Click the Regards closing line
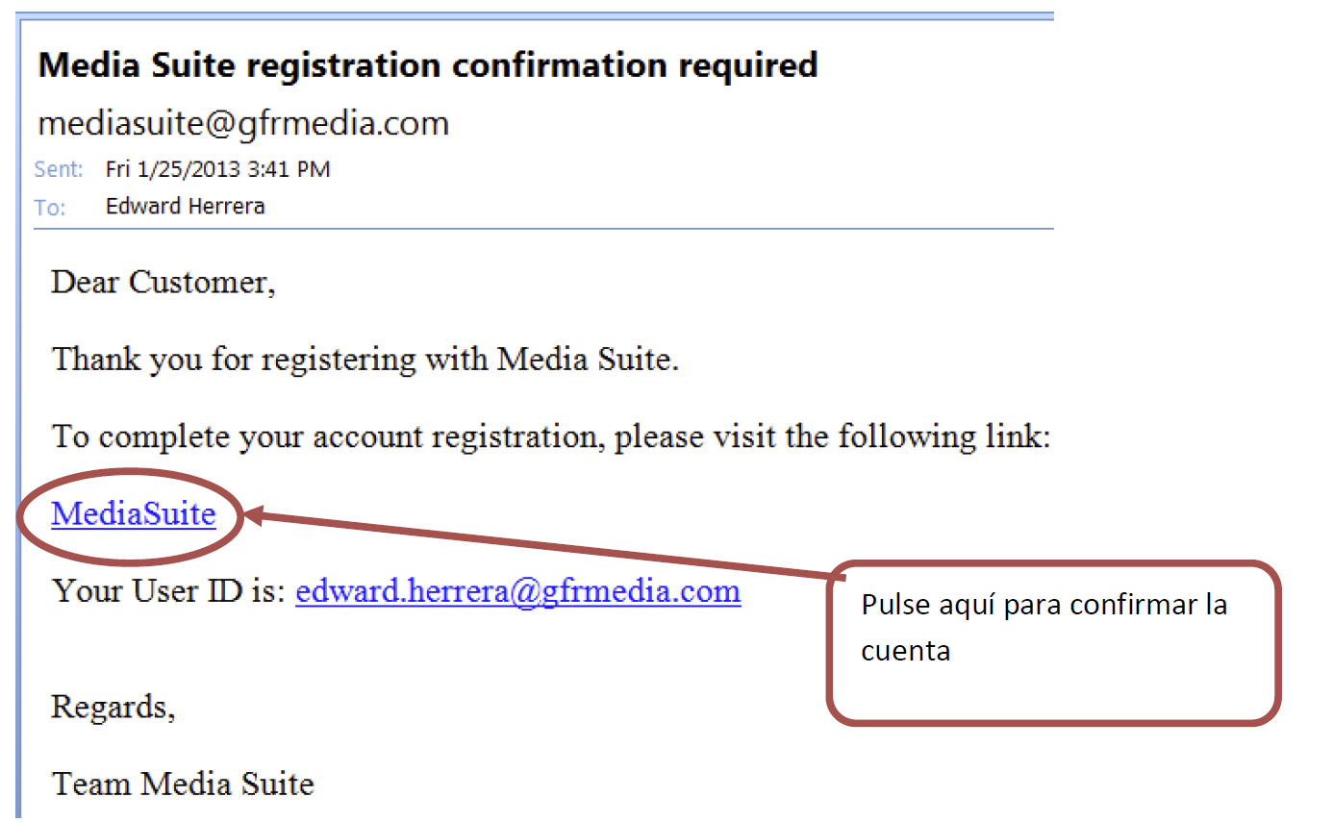 [113, 707]
